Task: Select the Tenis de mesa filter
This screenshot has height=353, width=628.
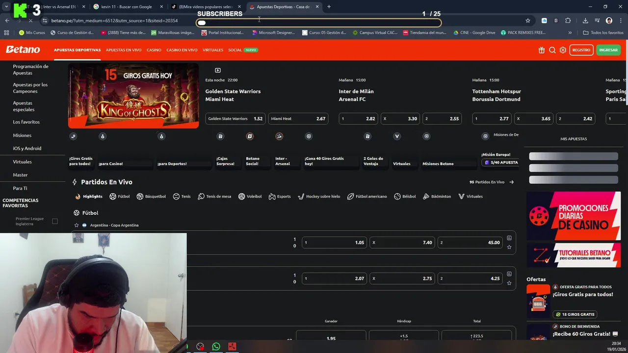Action: (214, 196)
